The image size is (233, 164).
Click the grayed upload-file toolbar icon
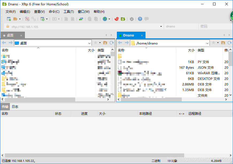[x=66, y=19]
